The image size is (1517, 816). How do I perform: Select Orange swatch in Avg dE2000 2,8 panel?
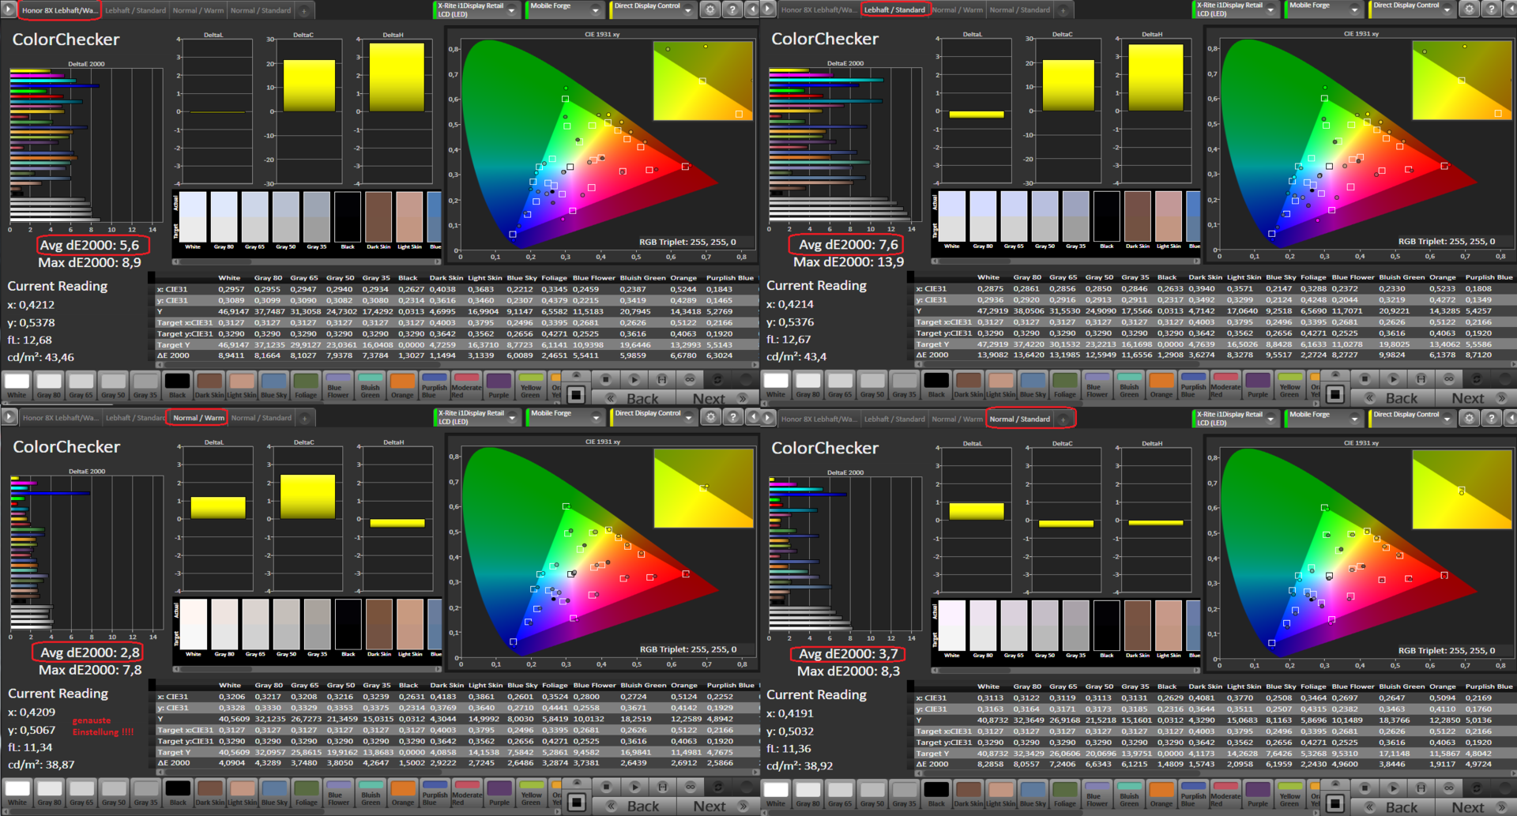coord(403,793)
